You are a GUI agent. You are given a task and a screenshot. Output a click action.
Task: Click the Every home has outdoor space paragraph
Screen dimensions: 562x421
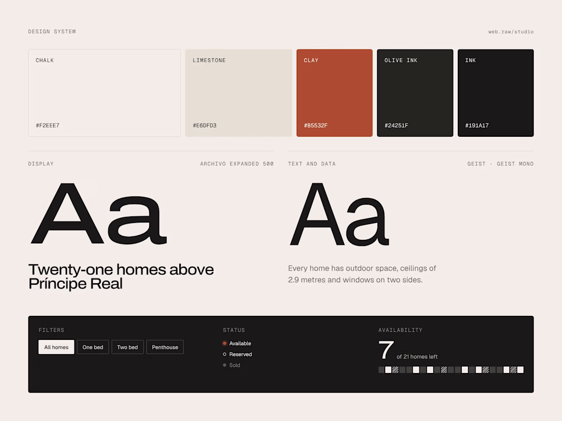coord(362,274)
